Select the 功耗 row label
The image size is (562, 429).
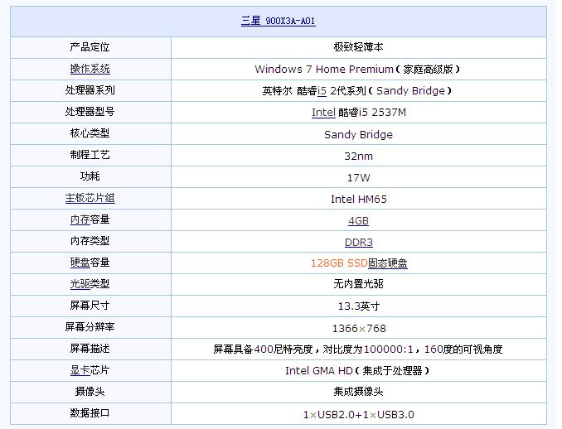pos(90,176)
